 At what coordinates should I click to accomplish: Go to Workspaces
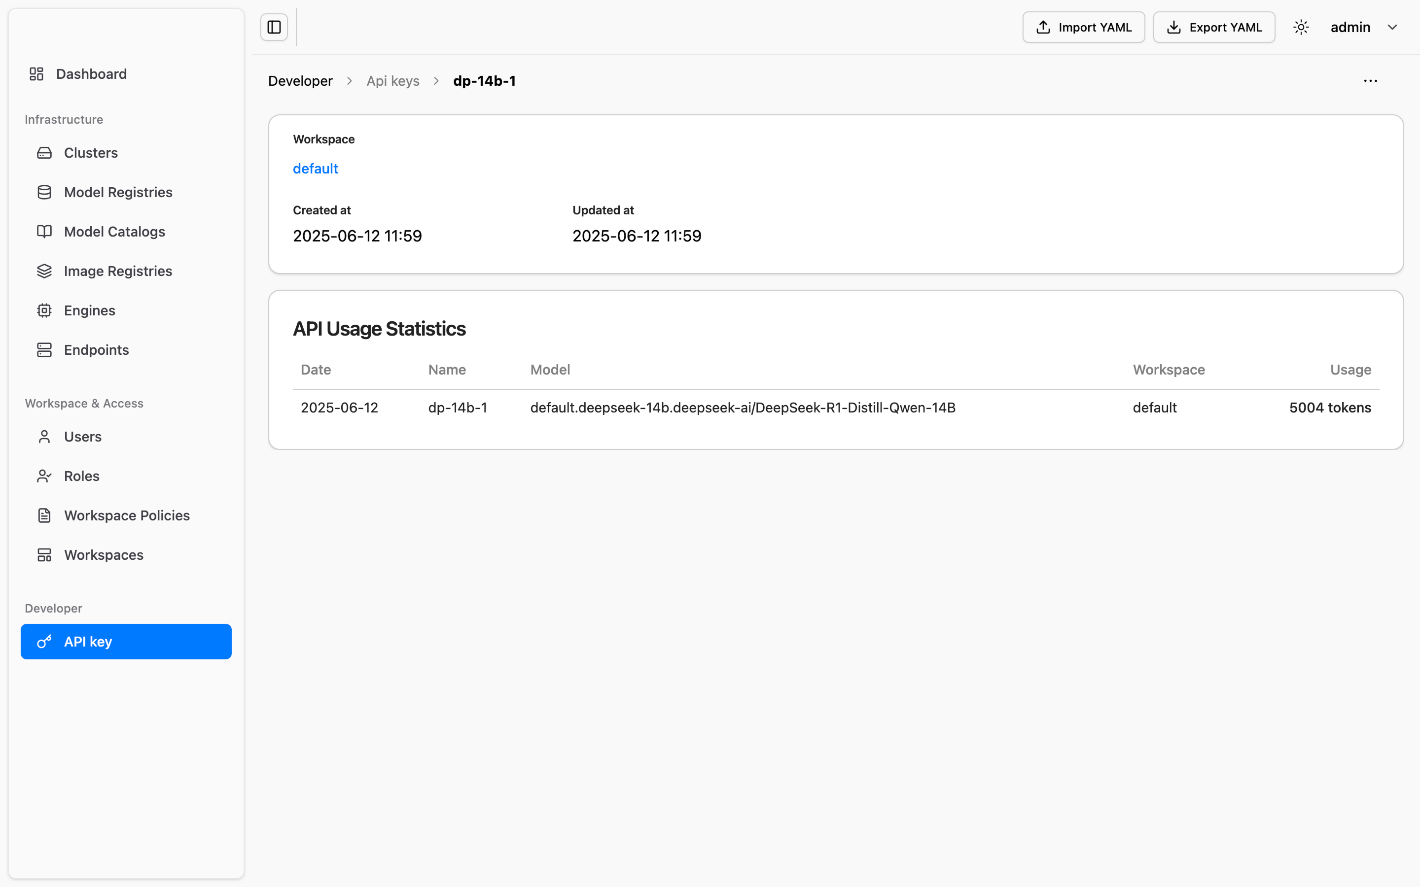pos(126,554)
